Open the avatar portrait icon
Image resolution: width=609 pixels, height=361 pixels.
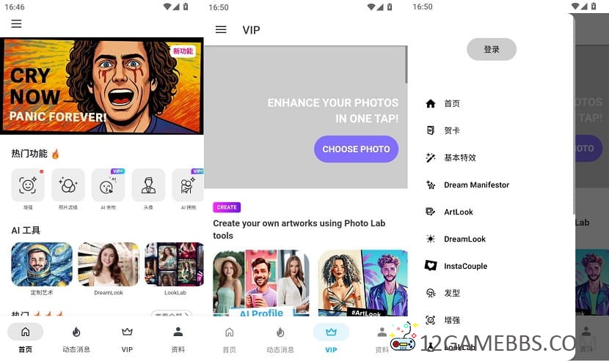[x=148, y=185]
